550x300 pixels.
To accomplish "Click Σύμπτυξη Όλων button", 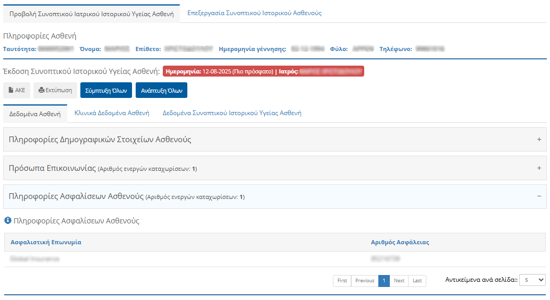I will click(106, 90).
